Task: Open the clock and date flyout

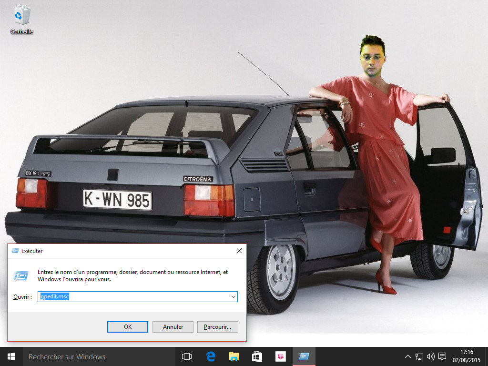Action: 467,356
